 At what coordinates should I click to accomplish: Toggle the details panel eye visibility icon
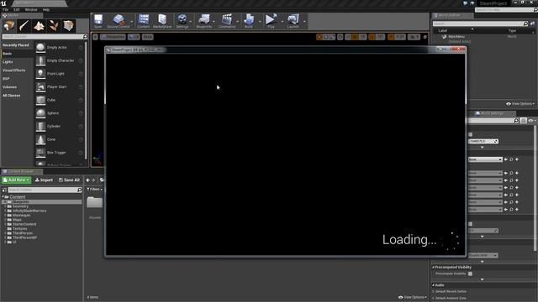click(x=531, y=121)
